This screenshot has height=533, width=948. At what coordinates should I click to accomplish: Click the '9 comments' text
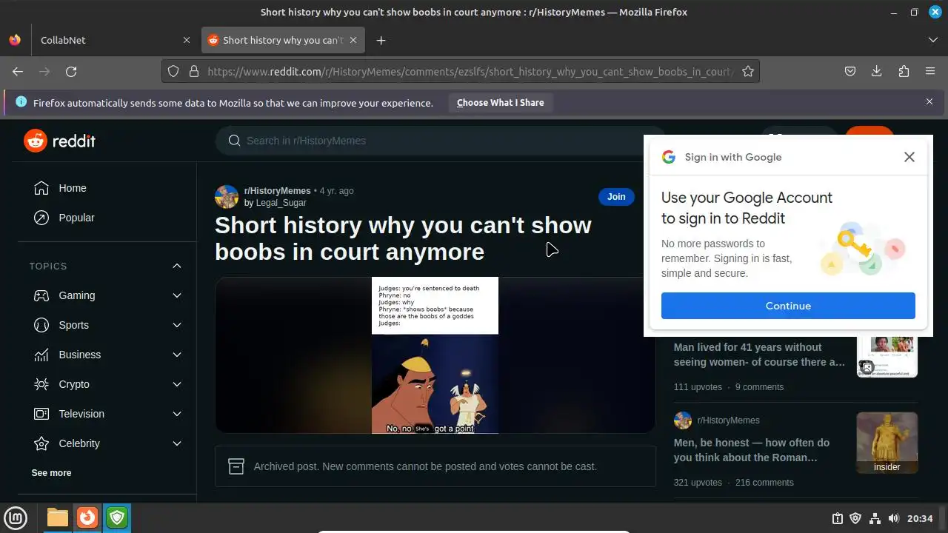(x=759, y=386)
